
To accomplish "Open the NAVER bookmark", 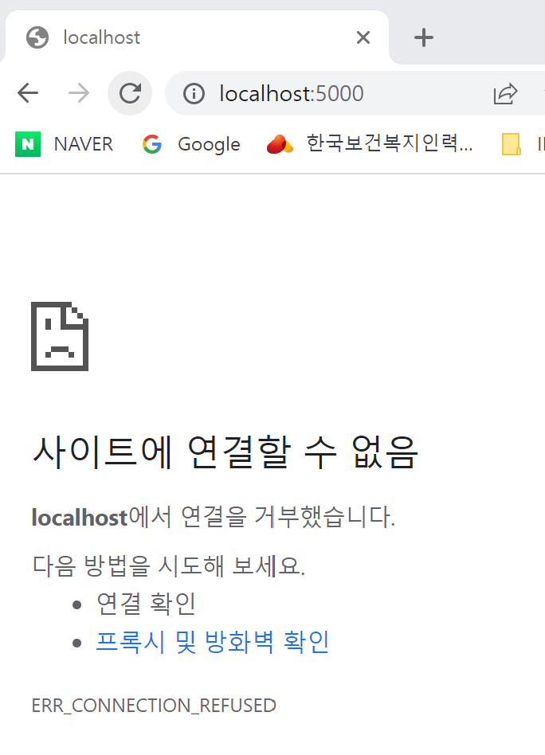I will click(64, 144).
